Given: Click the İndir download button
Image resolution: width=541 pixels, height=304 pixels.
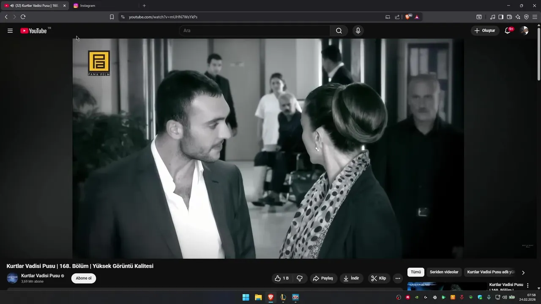Looking at the screenshot, I should (x=351, y=278).
